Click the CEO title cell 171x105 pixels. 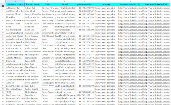point(48,48)
